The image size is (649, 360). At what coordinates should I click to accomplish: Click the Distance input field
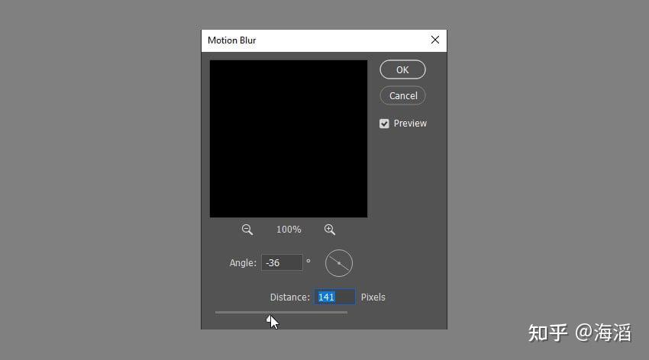pyautogui.click(x=334, y=297)
